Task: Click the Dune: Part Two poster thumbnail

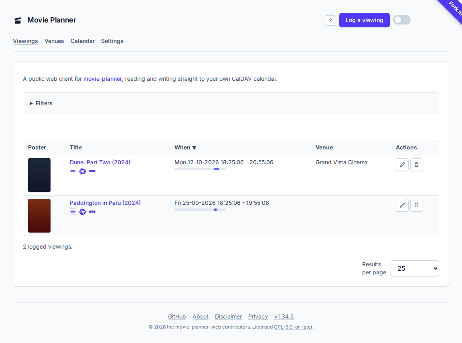Action: [x=39, y=175]
